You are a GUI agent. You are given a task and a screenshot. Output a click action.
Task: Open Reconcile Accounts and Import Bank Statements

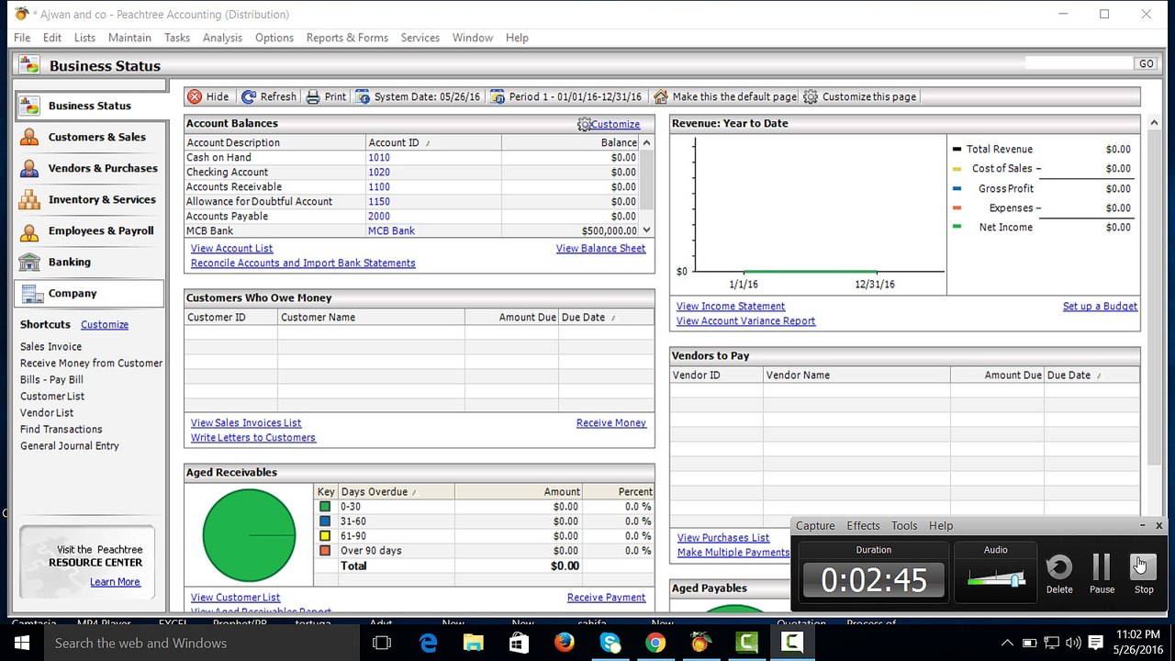(303, 263)
